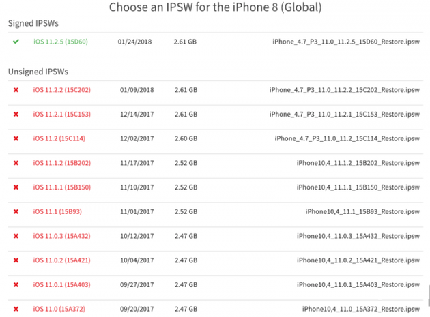
Task: Select the iOS 11.2.1 (15C153) link
Action: pos(61,115)
